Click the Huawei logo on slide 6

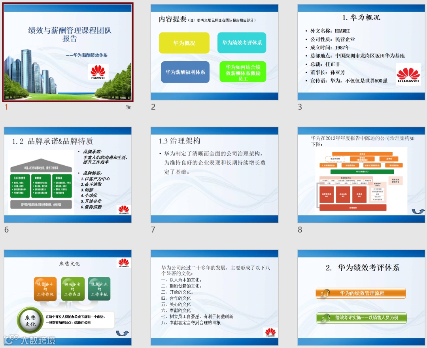(124, 210)
